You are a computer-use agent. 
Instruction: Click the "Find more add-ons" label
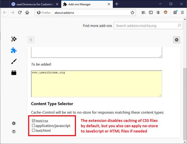pyautogui.click(x=97, y=26)
